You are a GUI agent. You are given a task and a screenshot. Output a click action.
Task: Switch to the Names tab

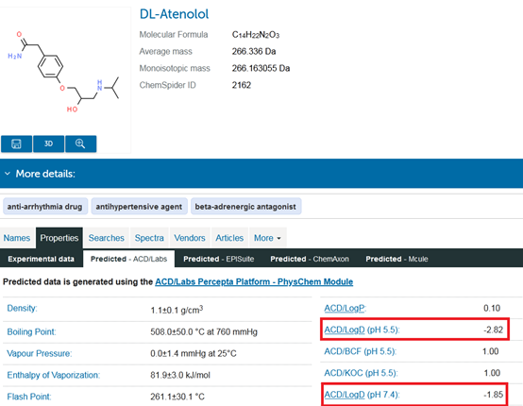point(17,238)
